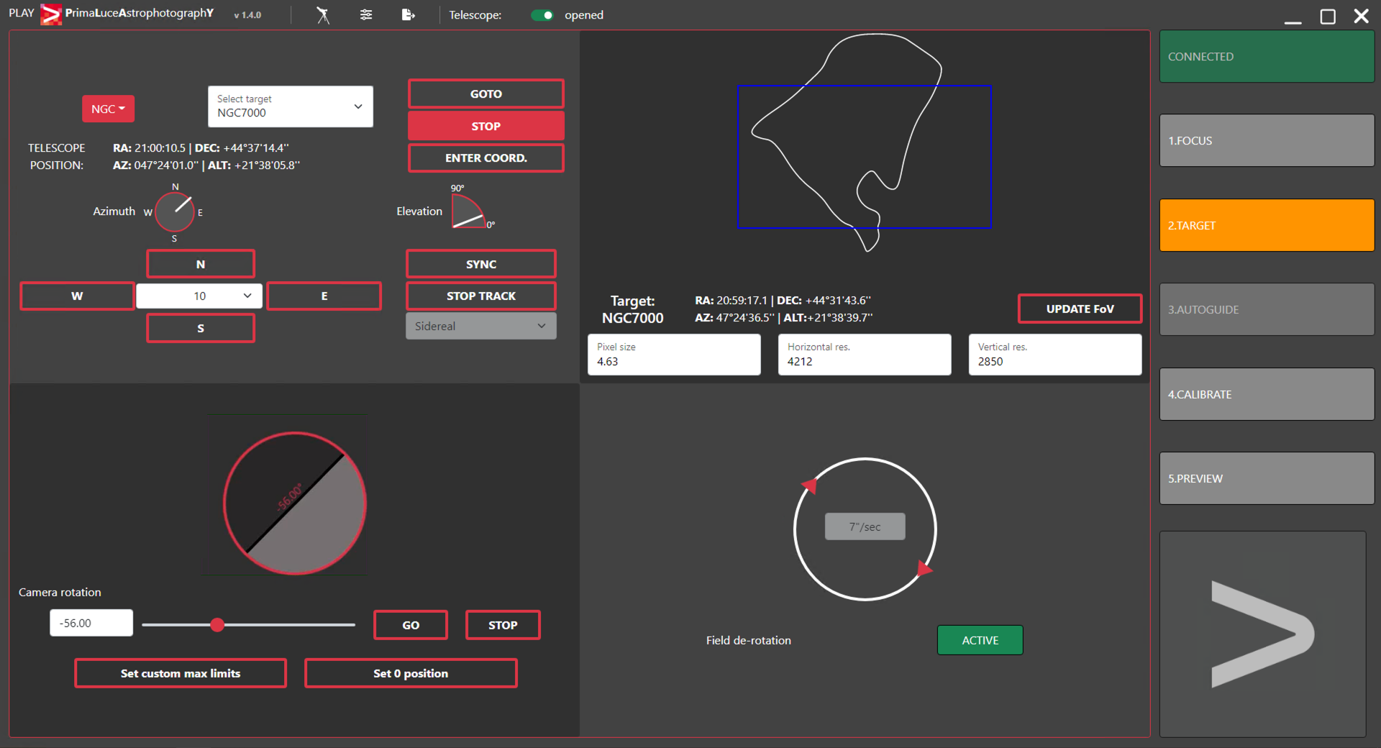Expand the Select target NGC7000 dropdown

290,106
